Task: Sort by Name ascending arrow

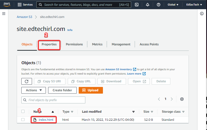Action: click(x=53, y=112)
